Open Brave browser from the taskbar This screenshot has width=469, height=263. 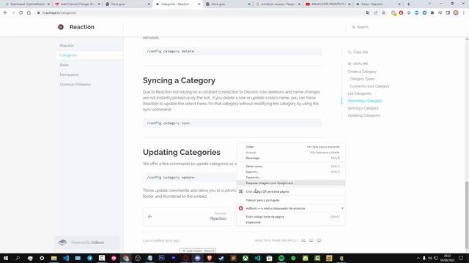[x=210, y=258]
